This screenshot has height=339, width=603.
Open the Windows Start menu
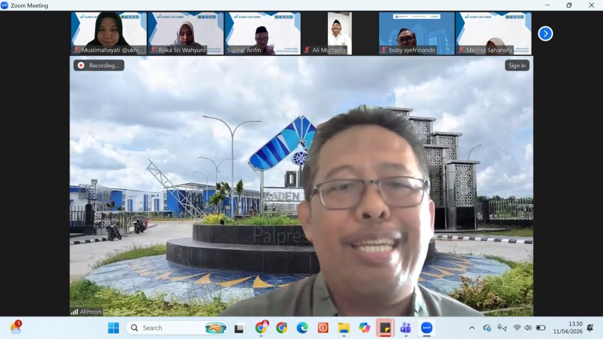tap(114, 328)
